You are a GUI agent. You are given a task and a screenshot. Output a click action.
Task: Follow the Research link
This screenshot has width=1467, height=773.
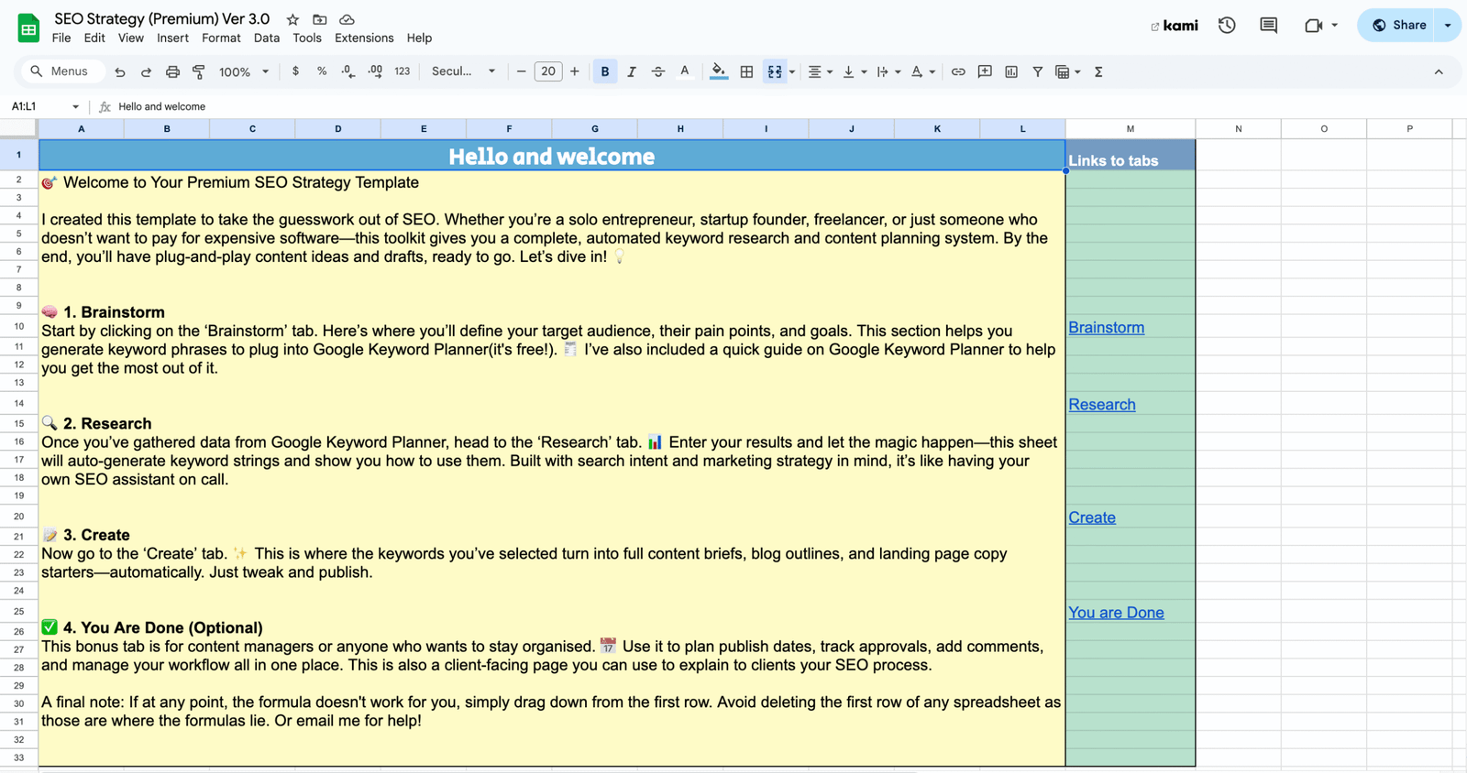pyautogui.click(x=1101, y=405)
